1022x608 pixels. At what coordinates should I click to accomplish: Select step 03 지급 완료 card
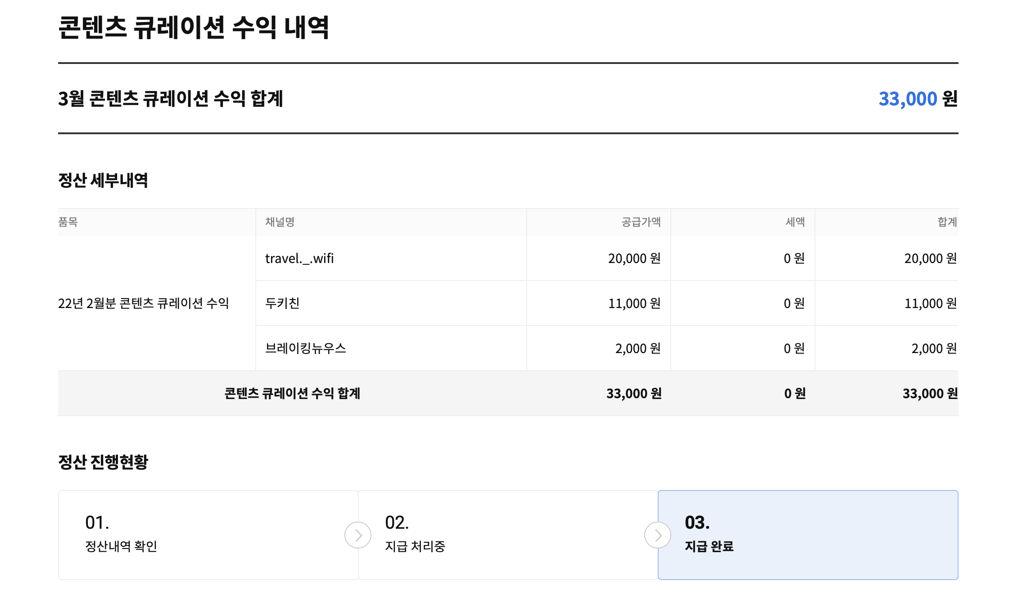[x=808, y=535]
